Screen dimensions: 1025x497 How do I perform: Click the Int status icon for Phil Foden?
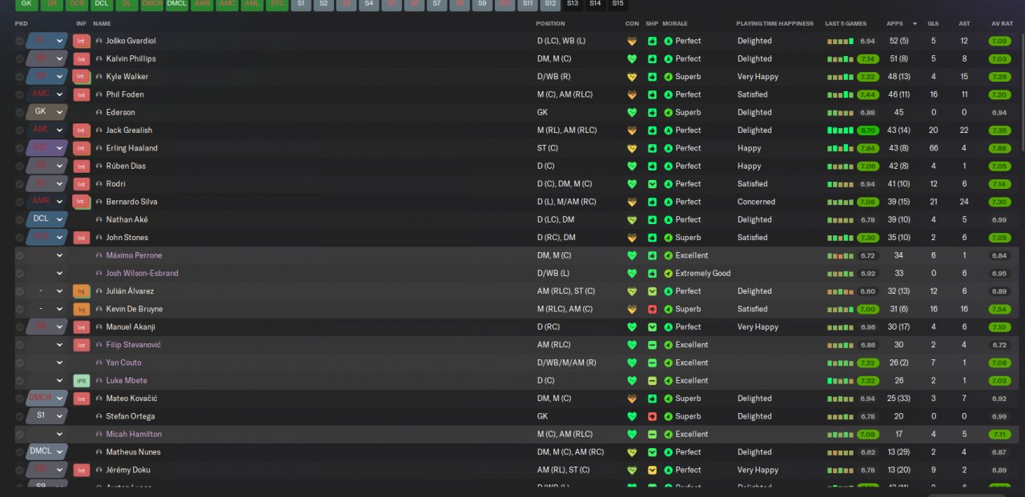81,94
